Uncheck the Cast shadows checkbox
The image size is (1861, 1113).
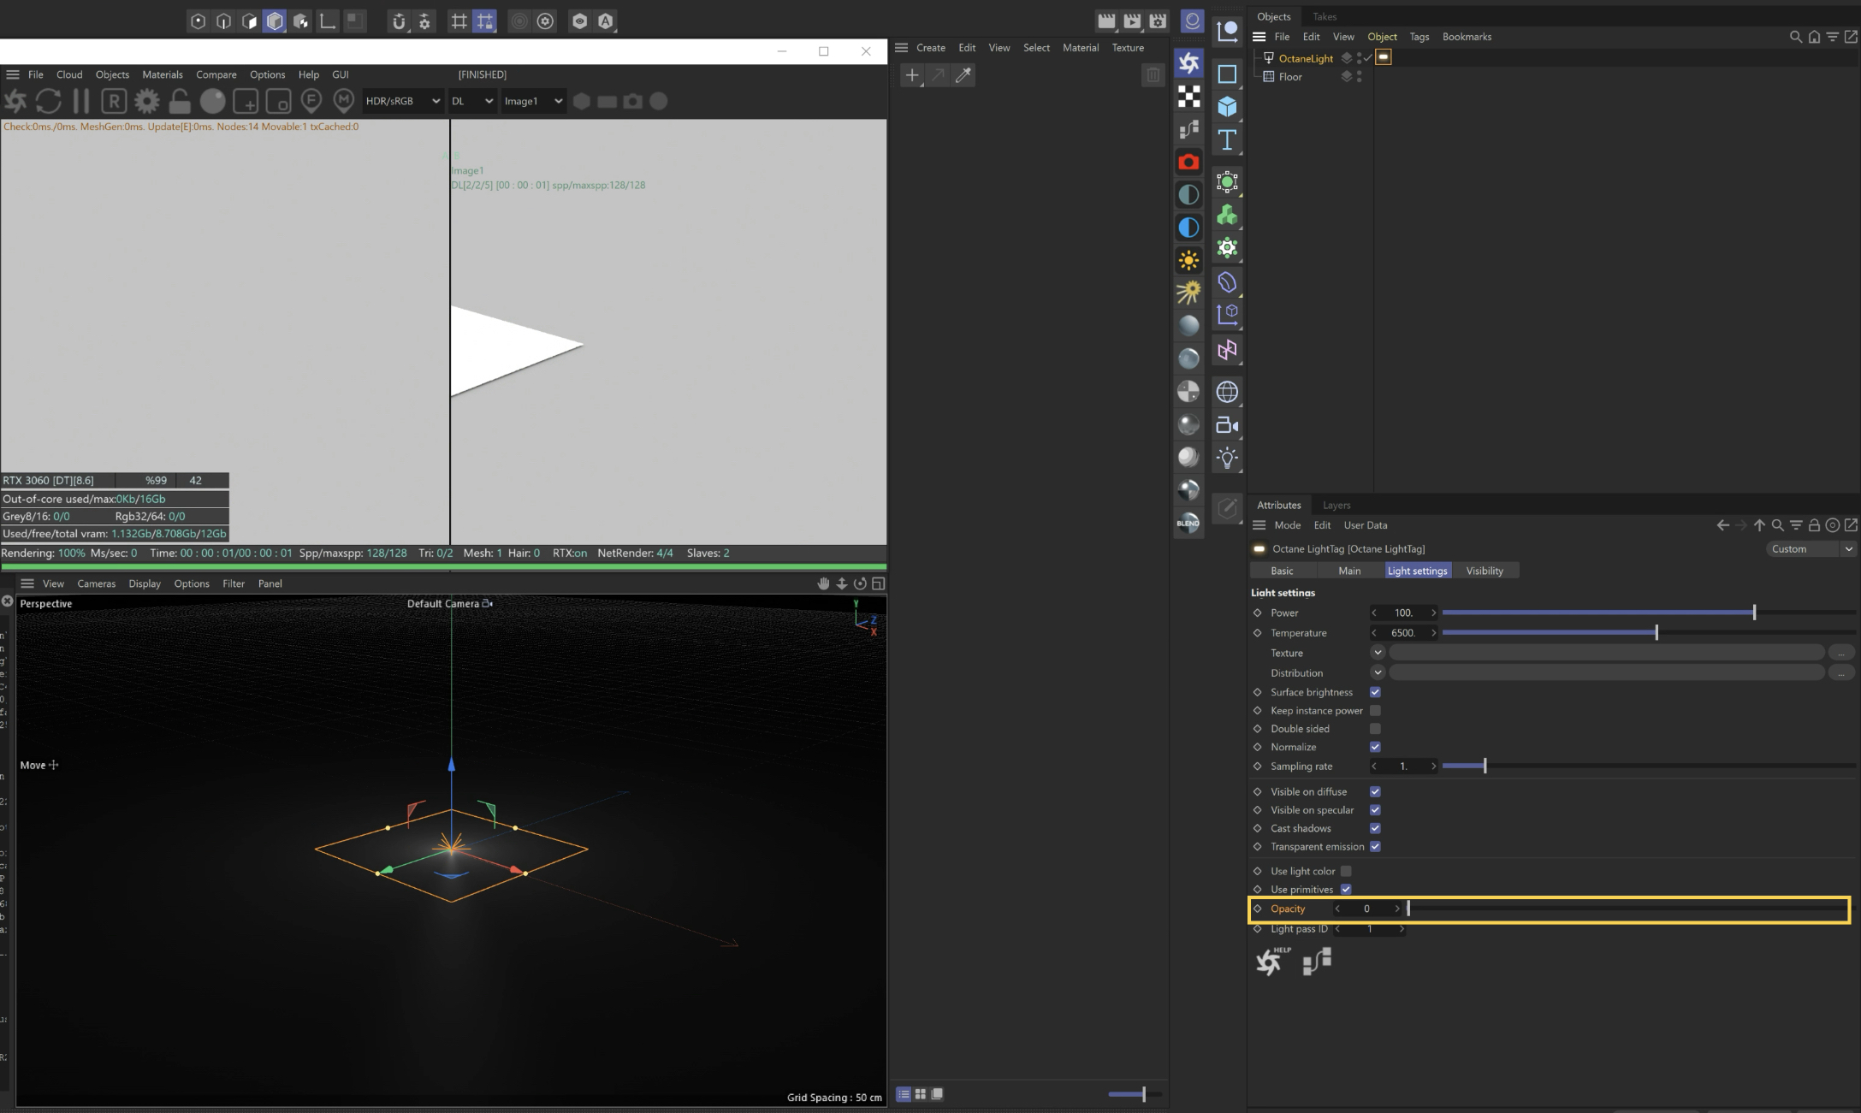[x=1375, y=828]
